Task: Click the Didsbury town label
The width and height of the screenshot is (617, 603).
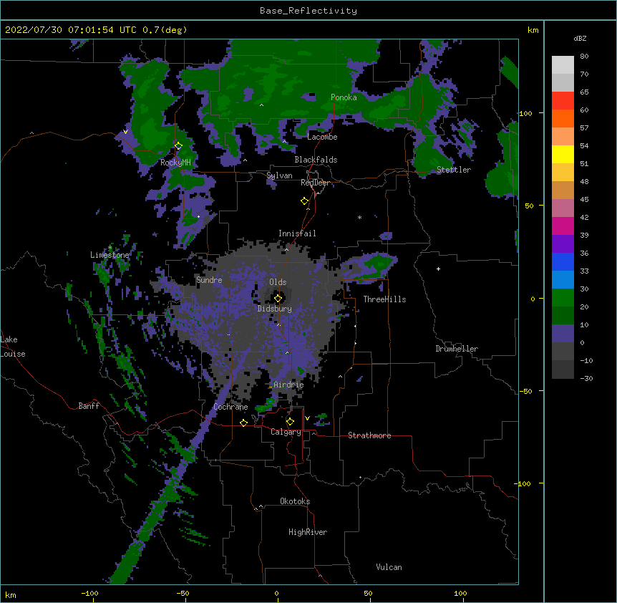Action: 275,309
